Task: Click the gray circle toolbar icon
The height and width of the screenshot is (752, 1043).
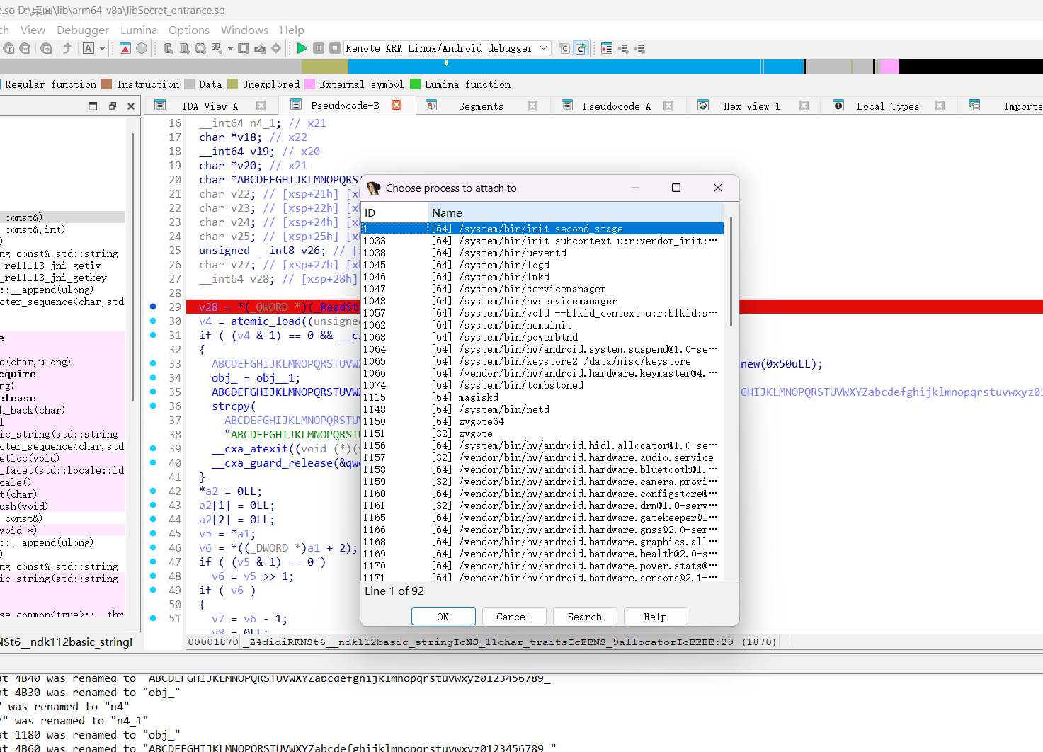Action: (142, 48)
